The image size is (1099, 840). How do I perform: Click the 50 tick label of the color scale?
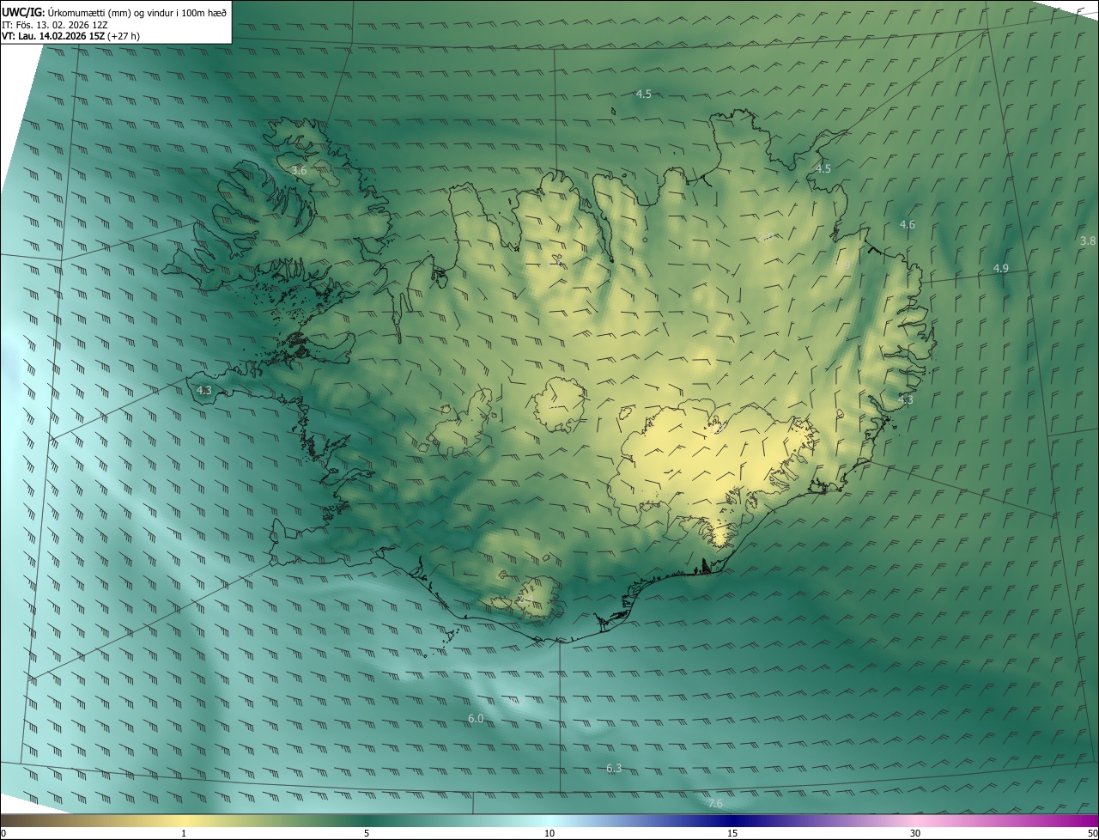[x=1092, y=833]
